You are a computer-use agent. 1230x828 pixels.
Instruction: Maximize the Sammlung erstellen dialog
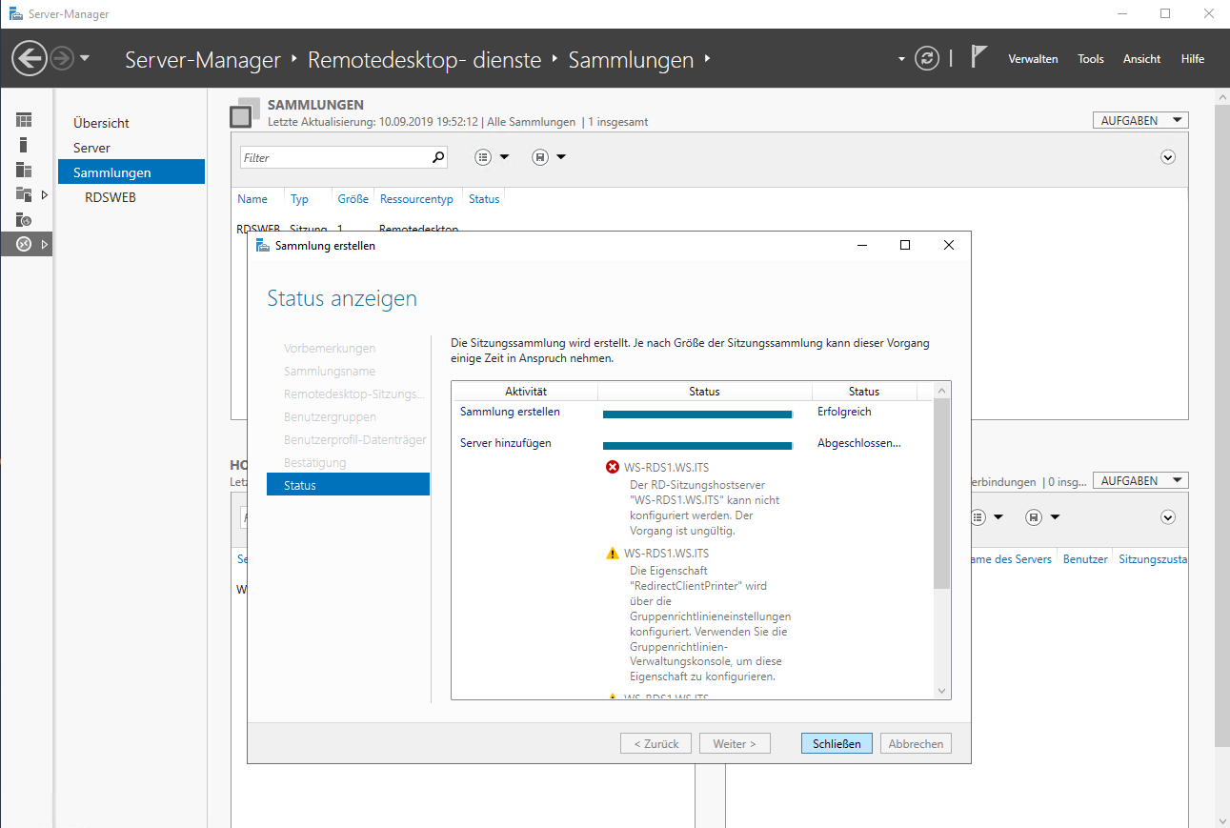[905, 245]
